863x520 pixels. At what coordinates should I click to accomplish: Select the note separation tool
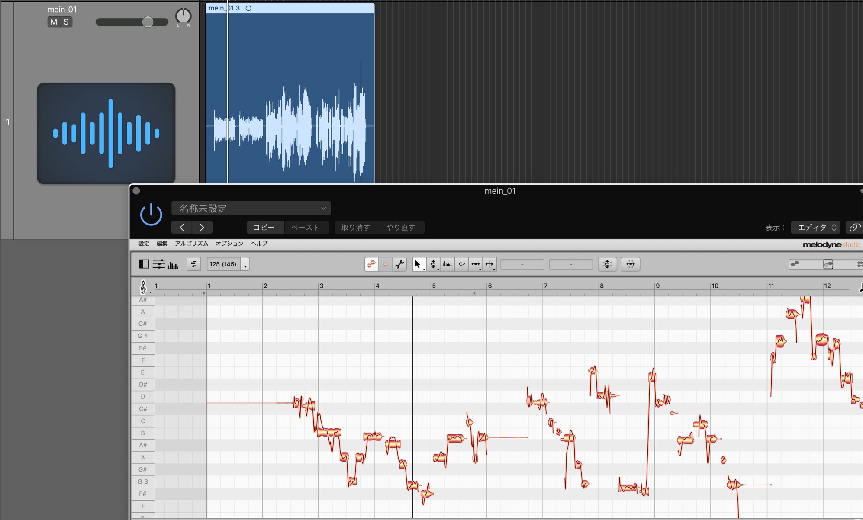pos(489,264)
